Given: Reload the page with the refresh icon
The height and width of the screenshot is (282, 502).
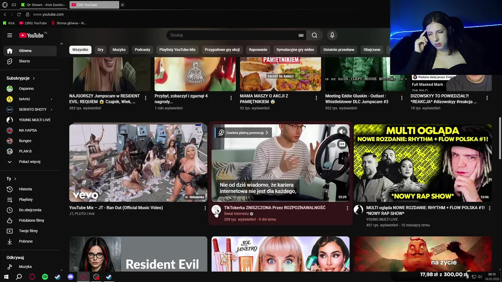Looking at the screenshot, I should [19, 14].
